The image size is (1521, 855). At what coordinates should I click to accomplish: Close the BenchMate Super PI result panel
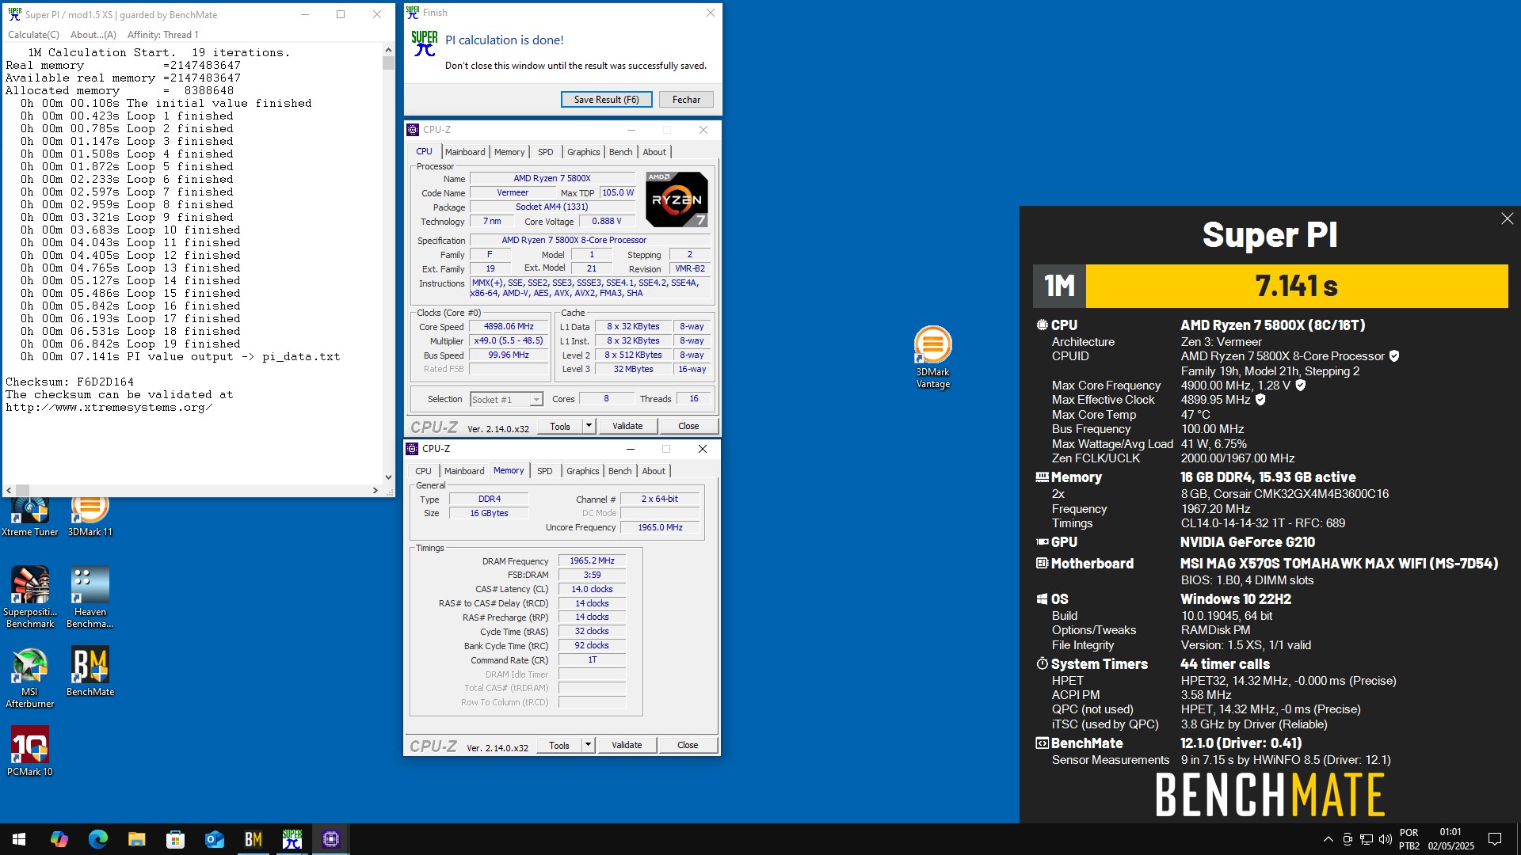pos(1507,218)
